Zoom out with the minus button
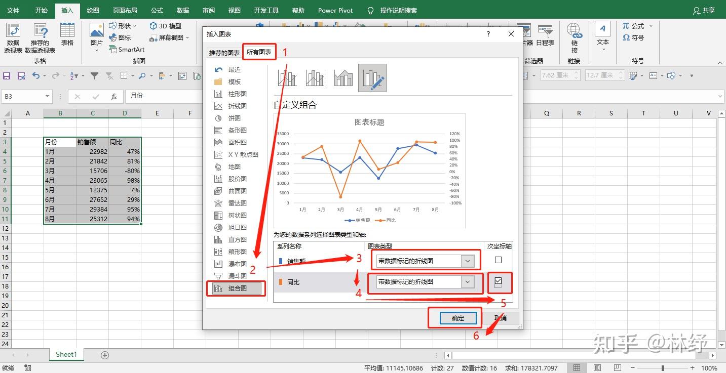726x373 pixels. point(633,368)
